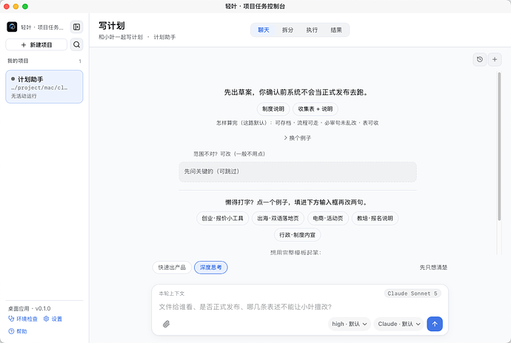Click 我的项目 section header
The height and width of the screenshot is (343, 511).
18,61
